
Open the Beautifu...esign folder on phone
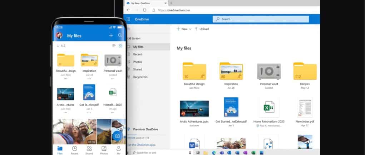point(66,60)
